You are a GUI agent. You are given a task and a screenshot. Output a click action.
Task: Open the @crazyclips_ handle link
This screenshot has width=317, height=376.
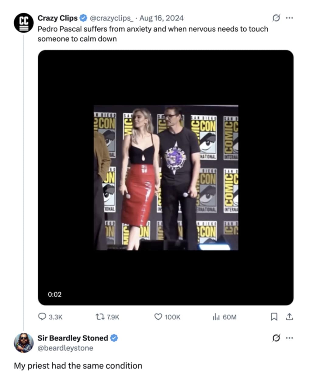click(111, 18)
